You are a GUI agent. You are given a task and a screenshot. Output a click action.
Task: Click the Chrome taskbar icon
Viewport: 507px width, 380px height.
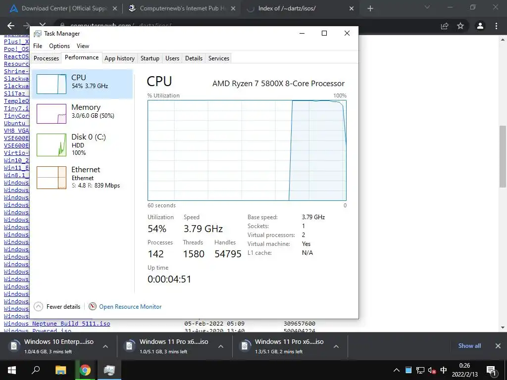click(85, 370)
